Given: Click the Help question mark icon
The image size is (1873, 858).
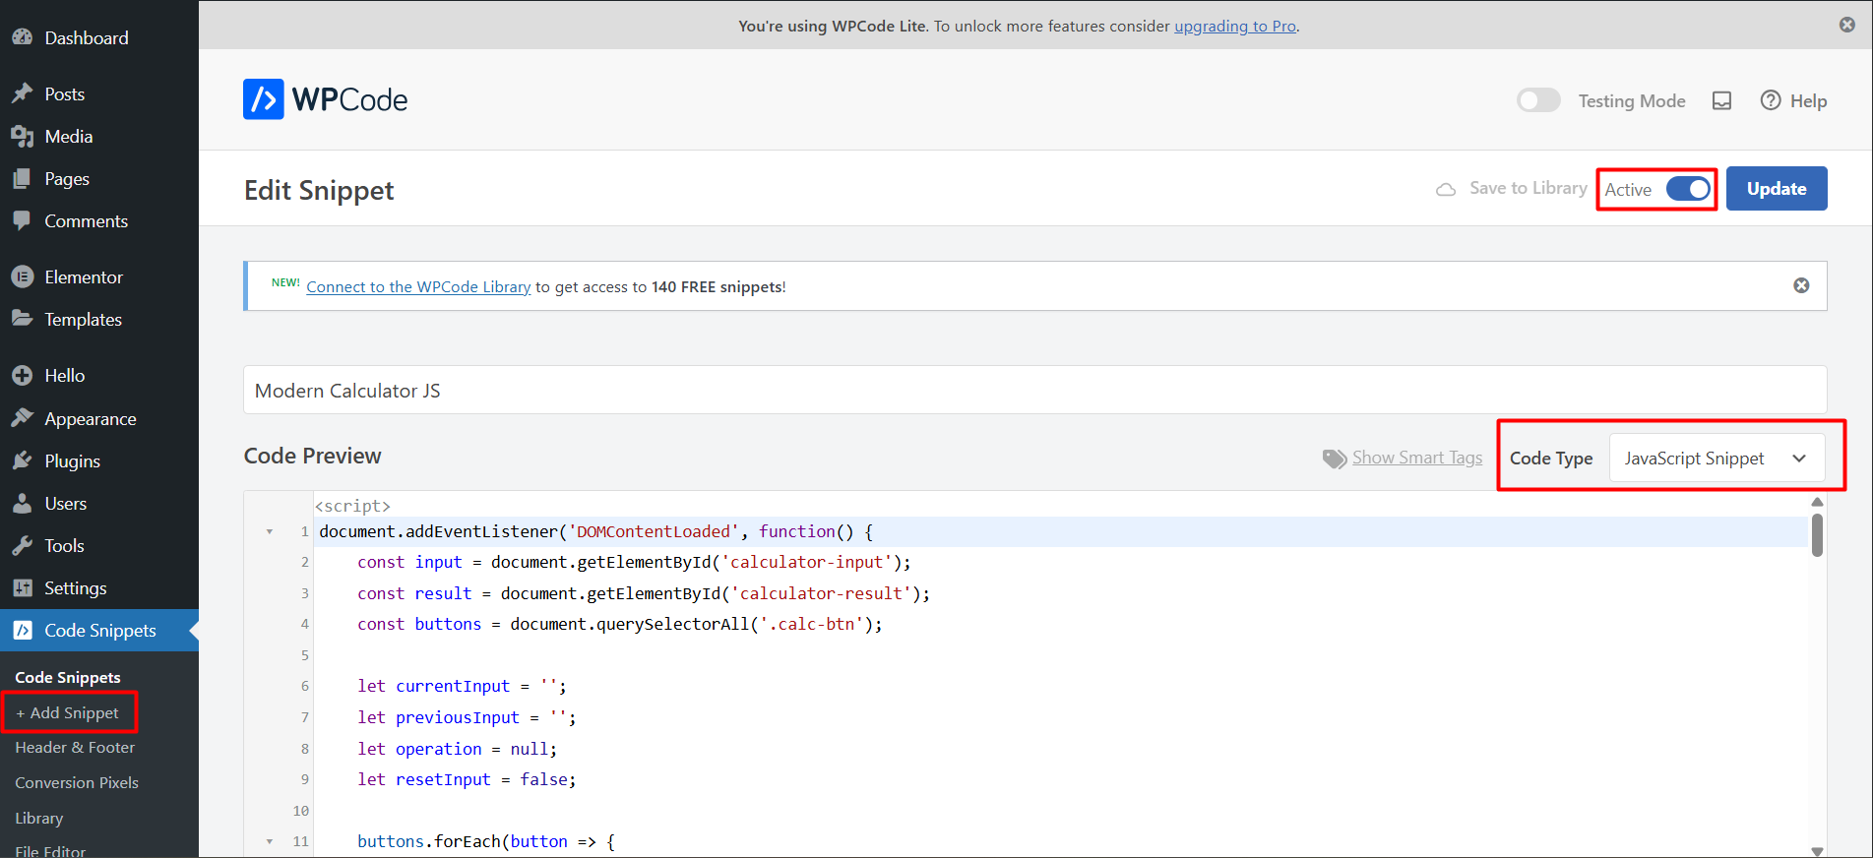Looking at the screenshot, I should [1771, 100].
